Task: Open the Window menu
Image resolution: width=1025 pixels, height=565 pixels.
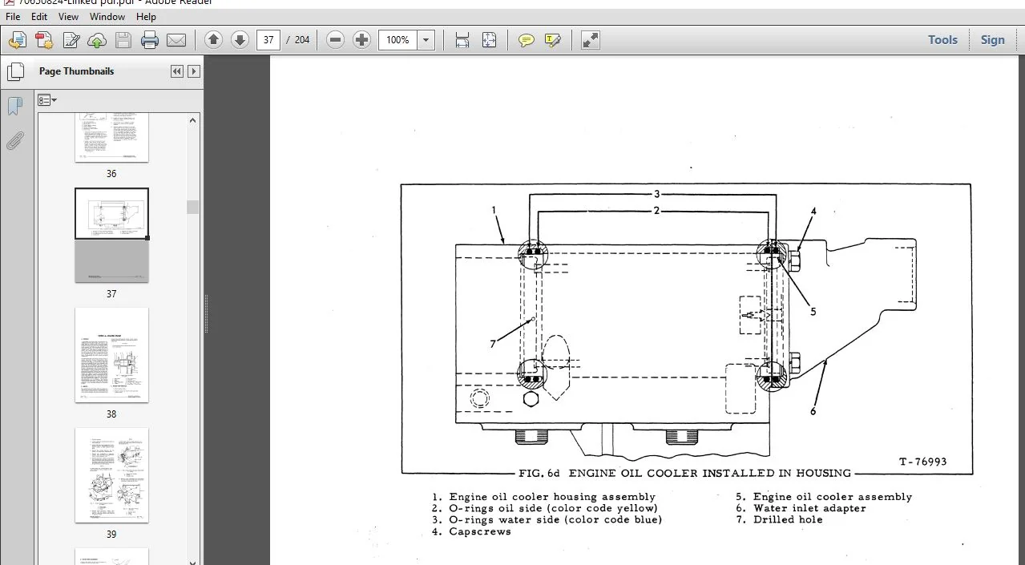Action: pos(107,16)
